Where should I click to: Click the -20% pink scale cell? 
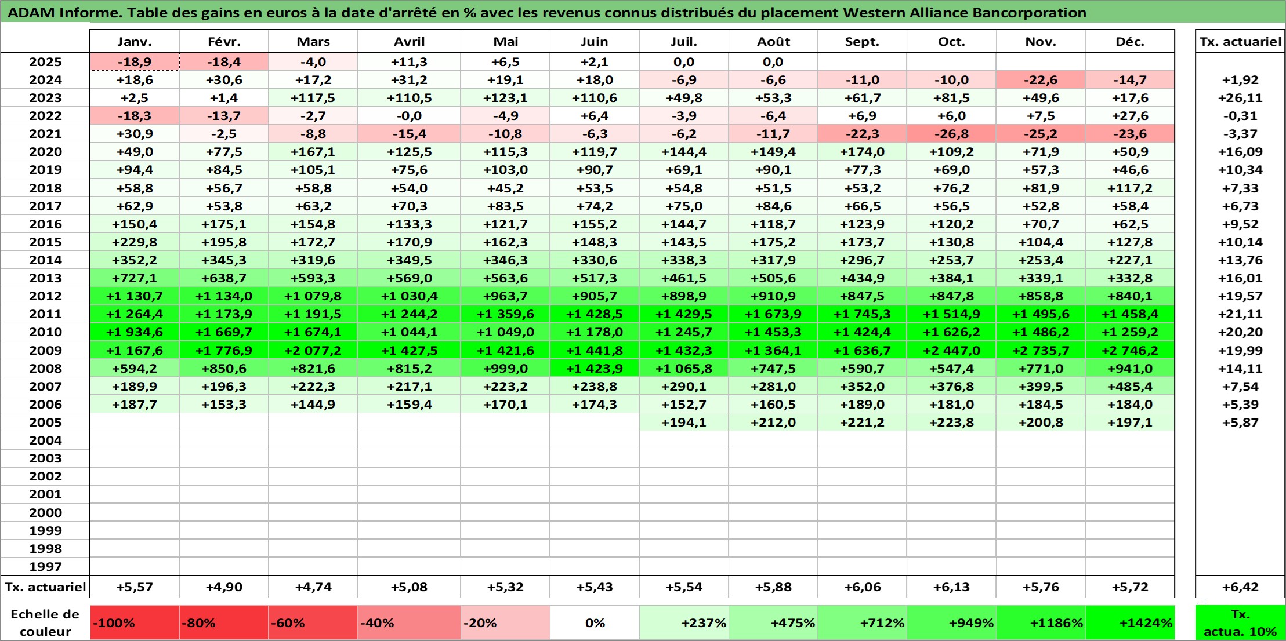coord(505,623)
